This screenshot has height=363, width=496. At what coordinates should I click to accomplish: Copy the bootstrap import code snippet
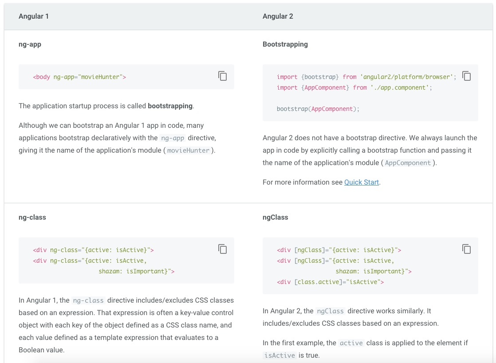point(466,76)
